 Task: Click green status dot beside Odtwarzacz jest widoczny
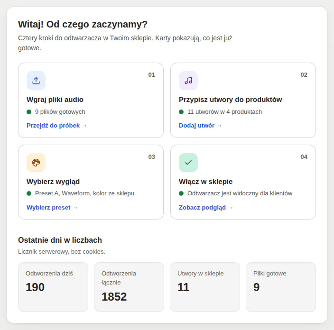point(181,193)
